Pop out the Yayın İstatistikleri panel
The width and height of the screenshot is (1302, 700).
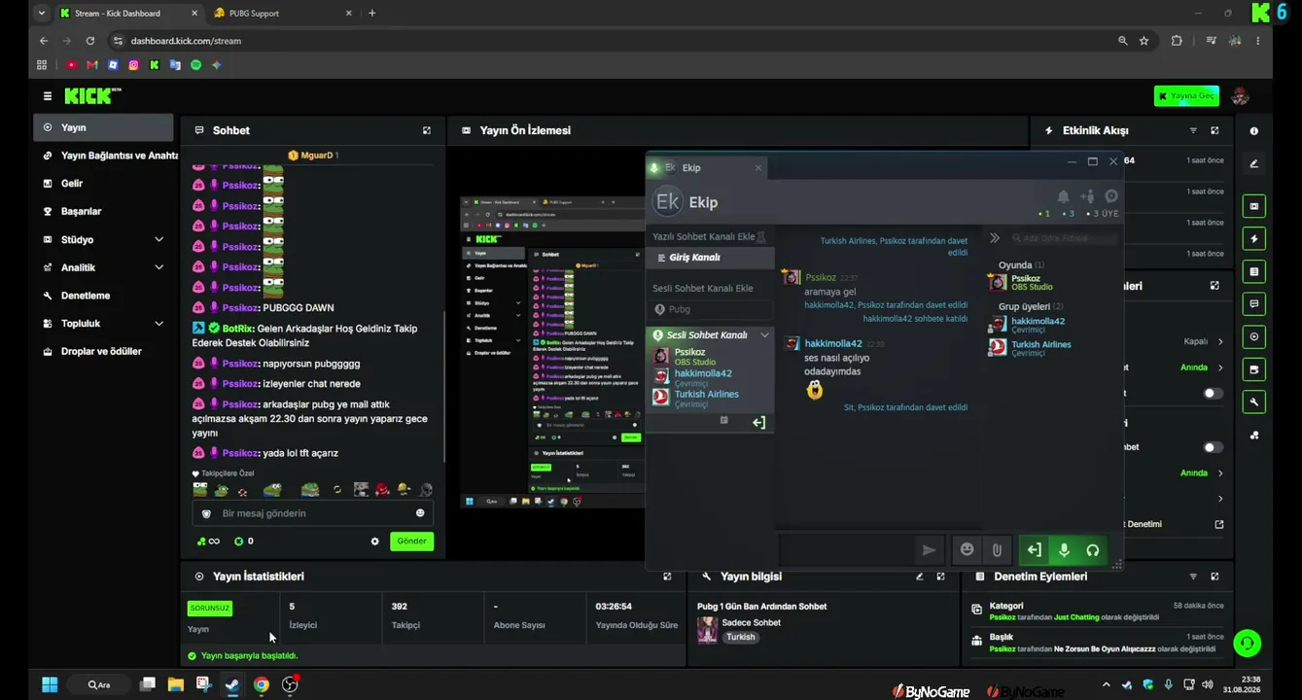tap(667, 577)
